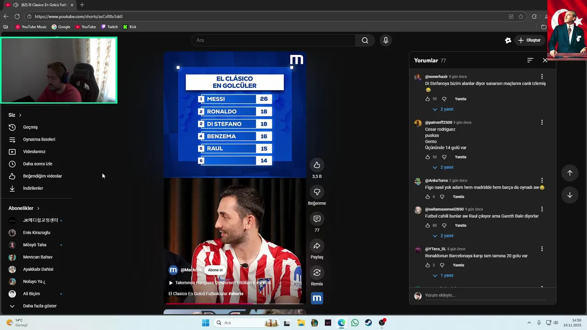This screenshot has height=330, width=587.
Task: Go to the previous short (up arrow)
Action: click(x=570, y=173)
